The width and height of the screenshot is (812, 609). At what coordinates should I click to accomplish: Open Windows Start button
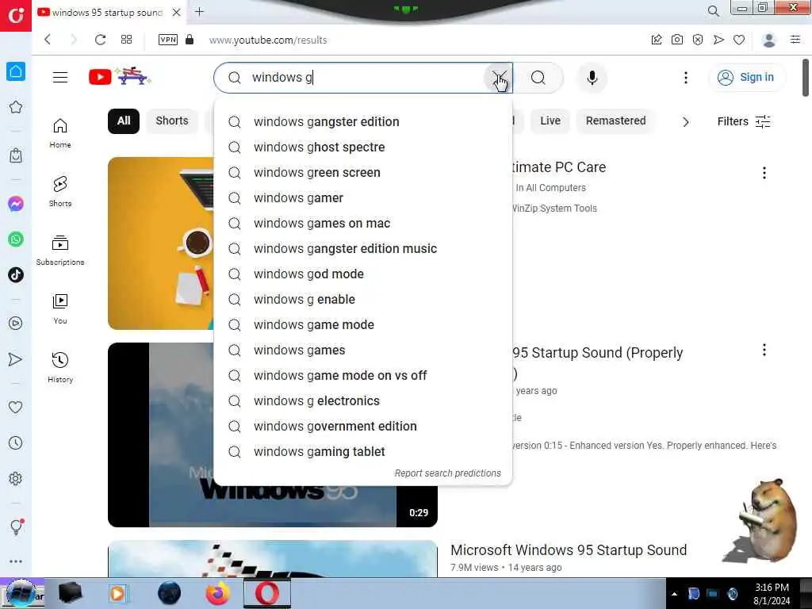tap(21, 593)
